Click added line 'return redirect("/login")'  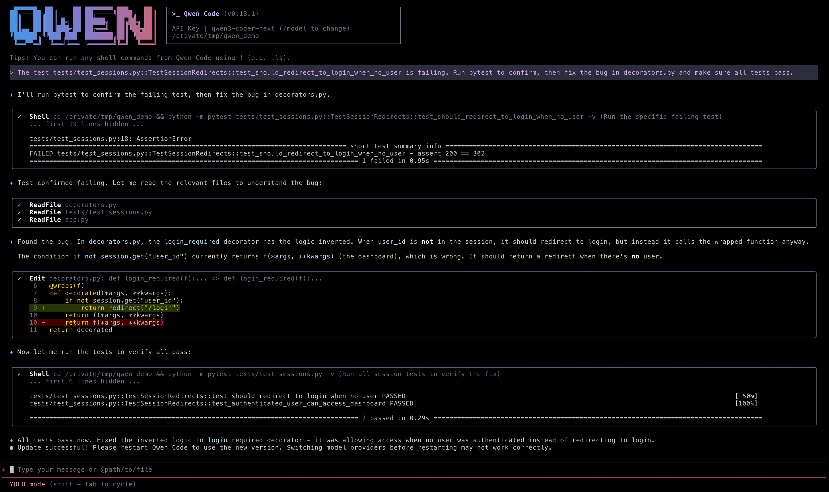tap(105, 308)
